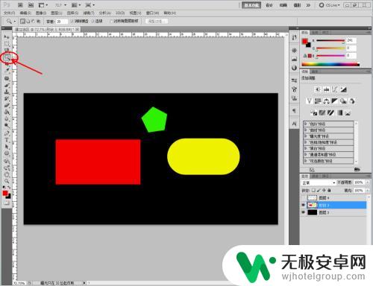Screen dimensions: 373x286
Task: Show the hidden top layer 图层 4
Action: (x=303, y=198)
